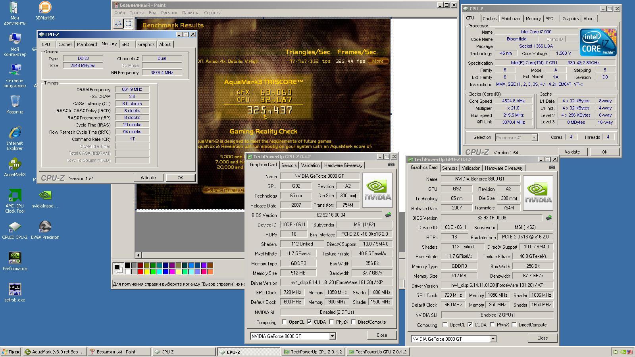Click the language flag tray icon

tap(629, 352)
